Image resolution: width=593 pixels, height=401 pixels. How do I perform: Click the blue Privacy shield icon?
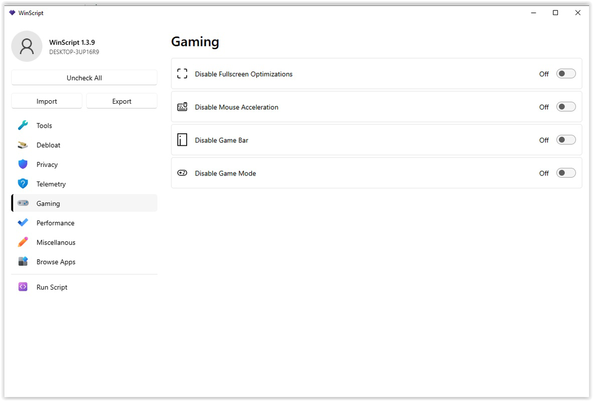point(23,164)
